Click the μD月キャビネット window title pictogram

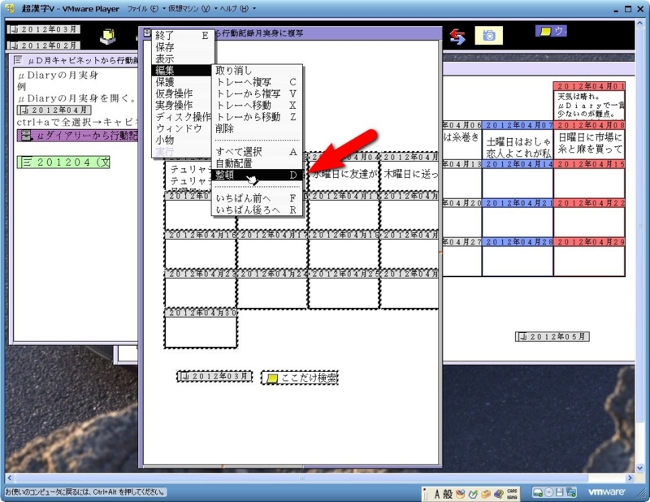point(18,60)
